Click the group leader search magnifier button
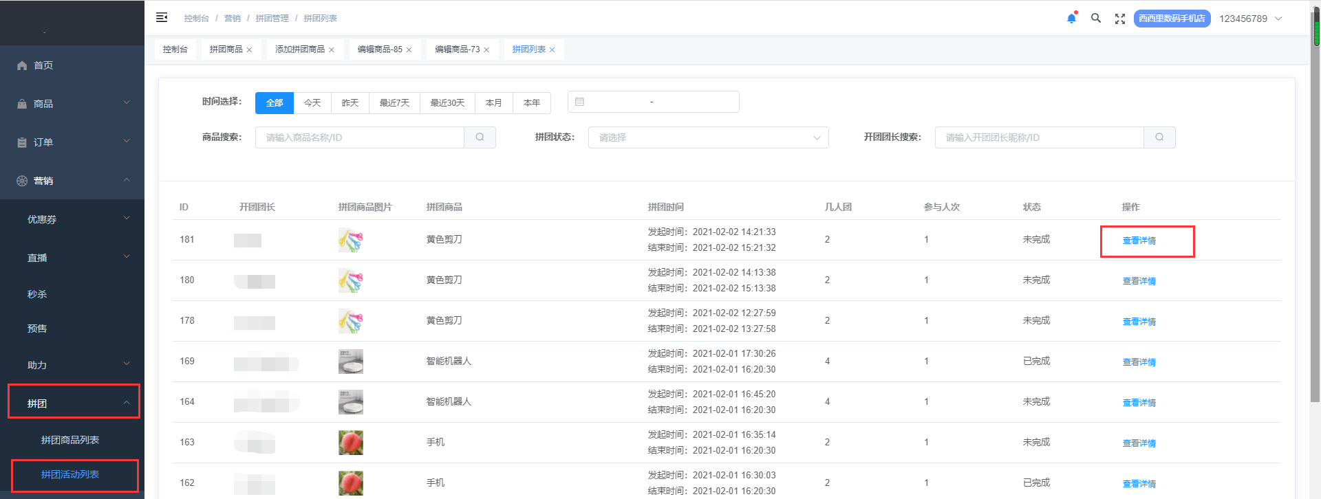 (x=1159, y=137)
